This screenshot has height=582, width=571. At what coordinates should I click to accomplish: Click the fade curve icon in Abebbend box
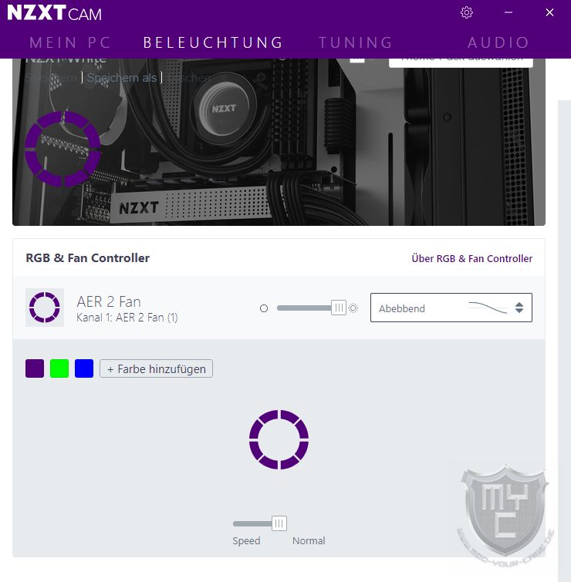tap(488, 308)
